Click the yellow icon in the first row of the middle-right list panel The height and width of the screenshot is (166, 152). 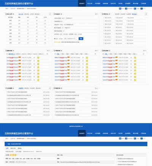click(135, 58)
